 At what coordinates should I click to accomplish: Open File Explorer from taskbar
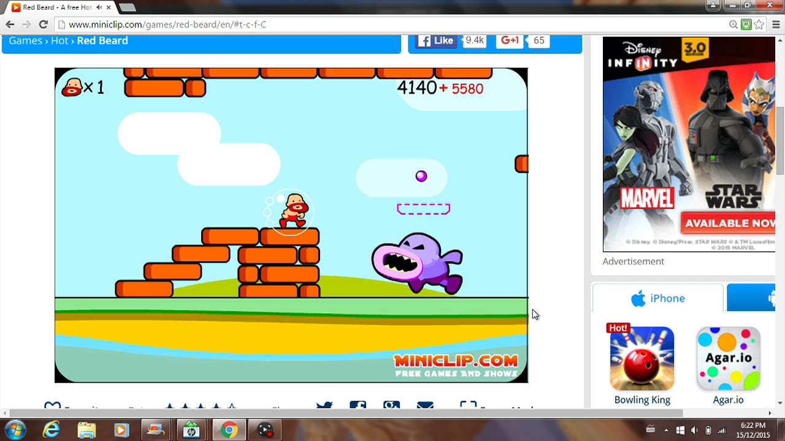(86, 430)
